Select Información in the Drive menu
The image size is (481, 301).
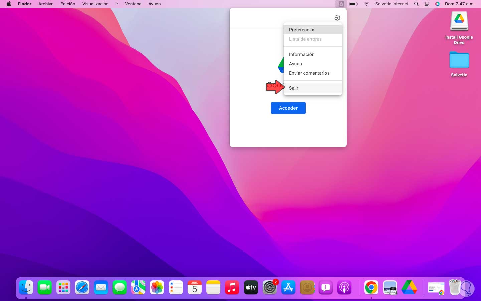tap(313, 54)
